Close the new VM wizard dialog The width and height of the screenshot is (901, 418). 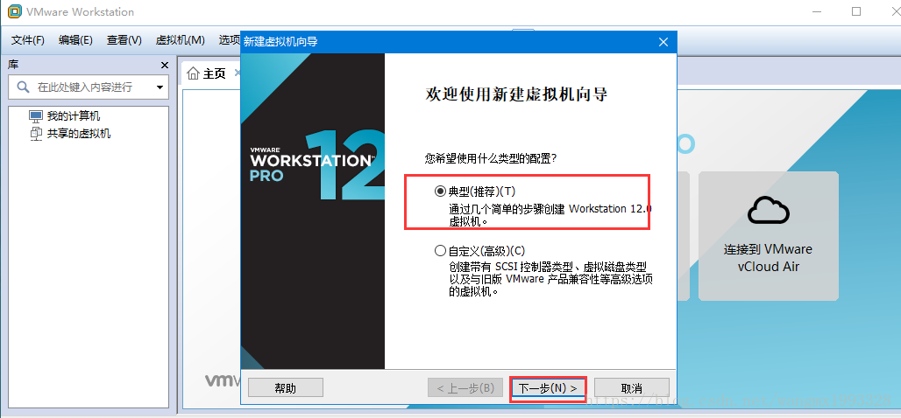[x=663, y=42]
